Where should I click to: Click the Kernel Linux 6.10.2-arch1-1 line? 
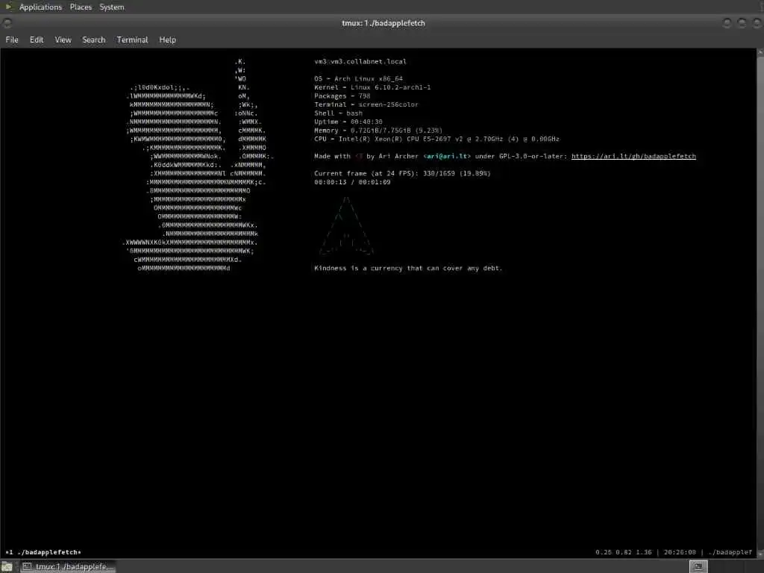point(372,88)
